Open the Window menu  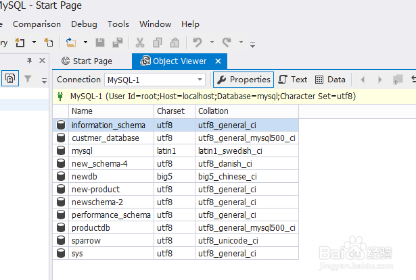coord(155,24)
